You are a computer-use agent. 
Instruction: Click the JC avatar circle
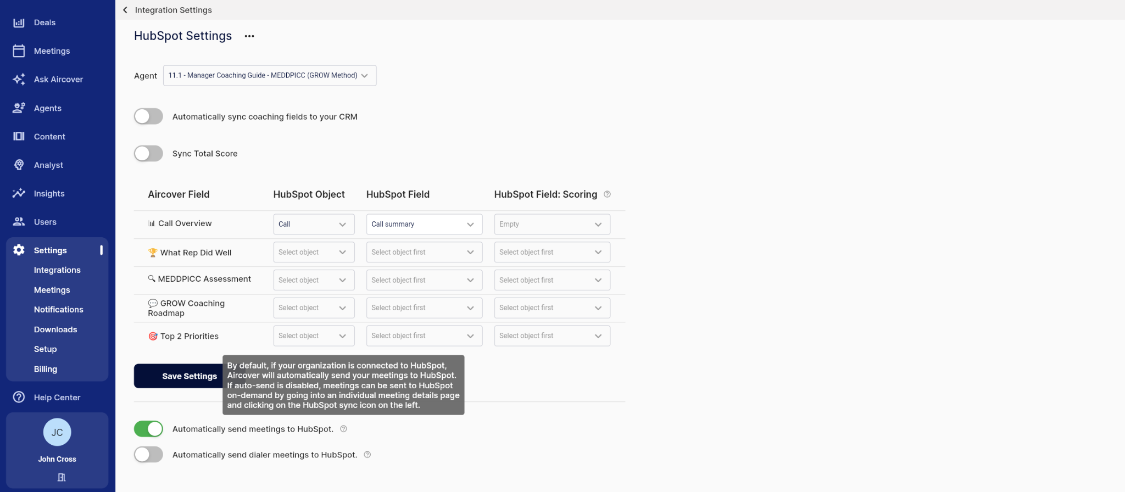click(57, 432)
